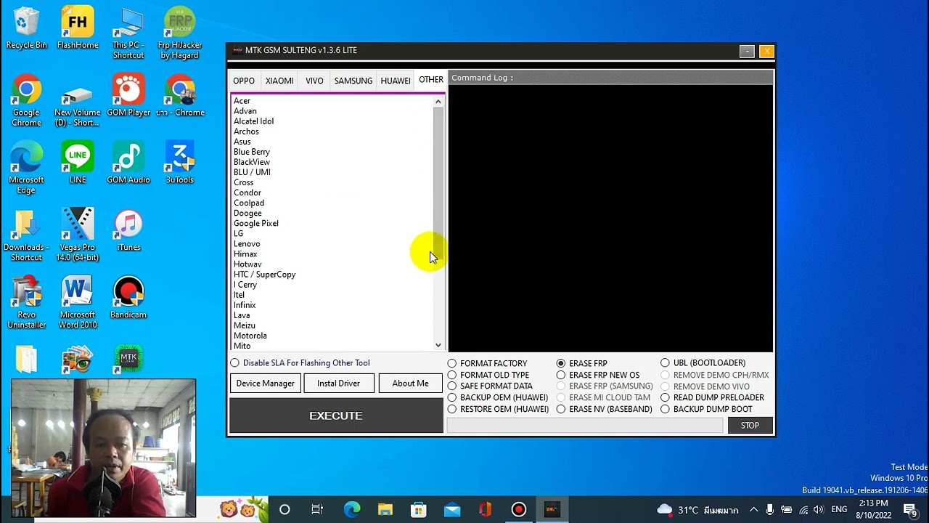
Task: Select Motorola in the brand list
Action: click(x=250, y=336)
